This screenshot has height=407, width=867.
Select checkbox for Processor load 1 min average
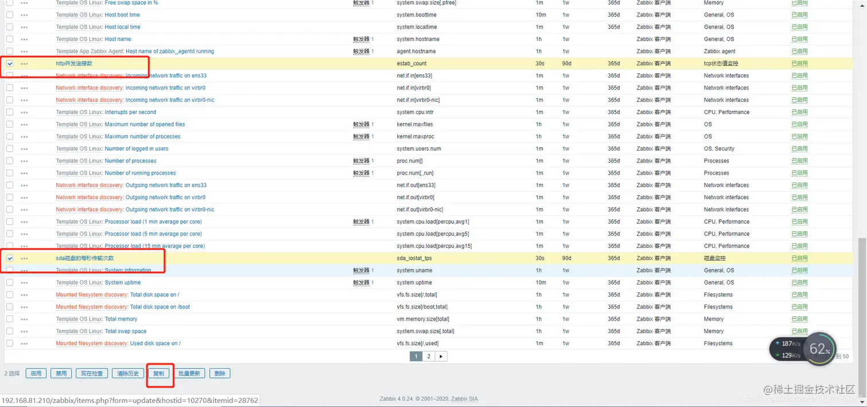point(10,222)
